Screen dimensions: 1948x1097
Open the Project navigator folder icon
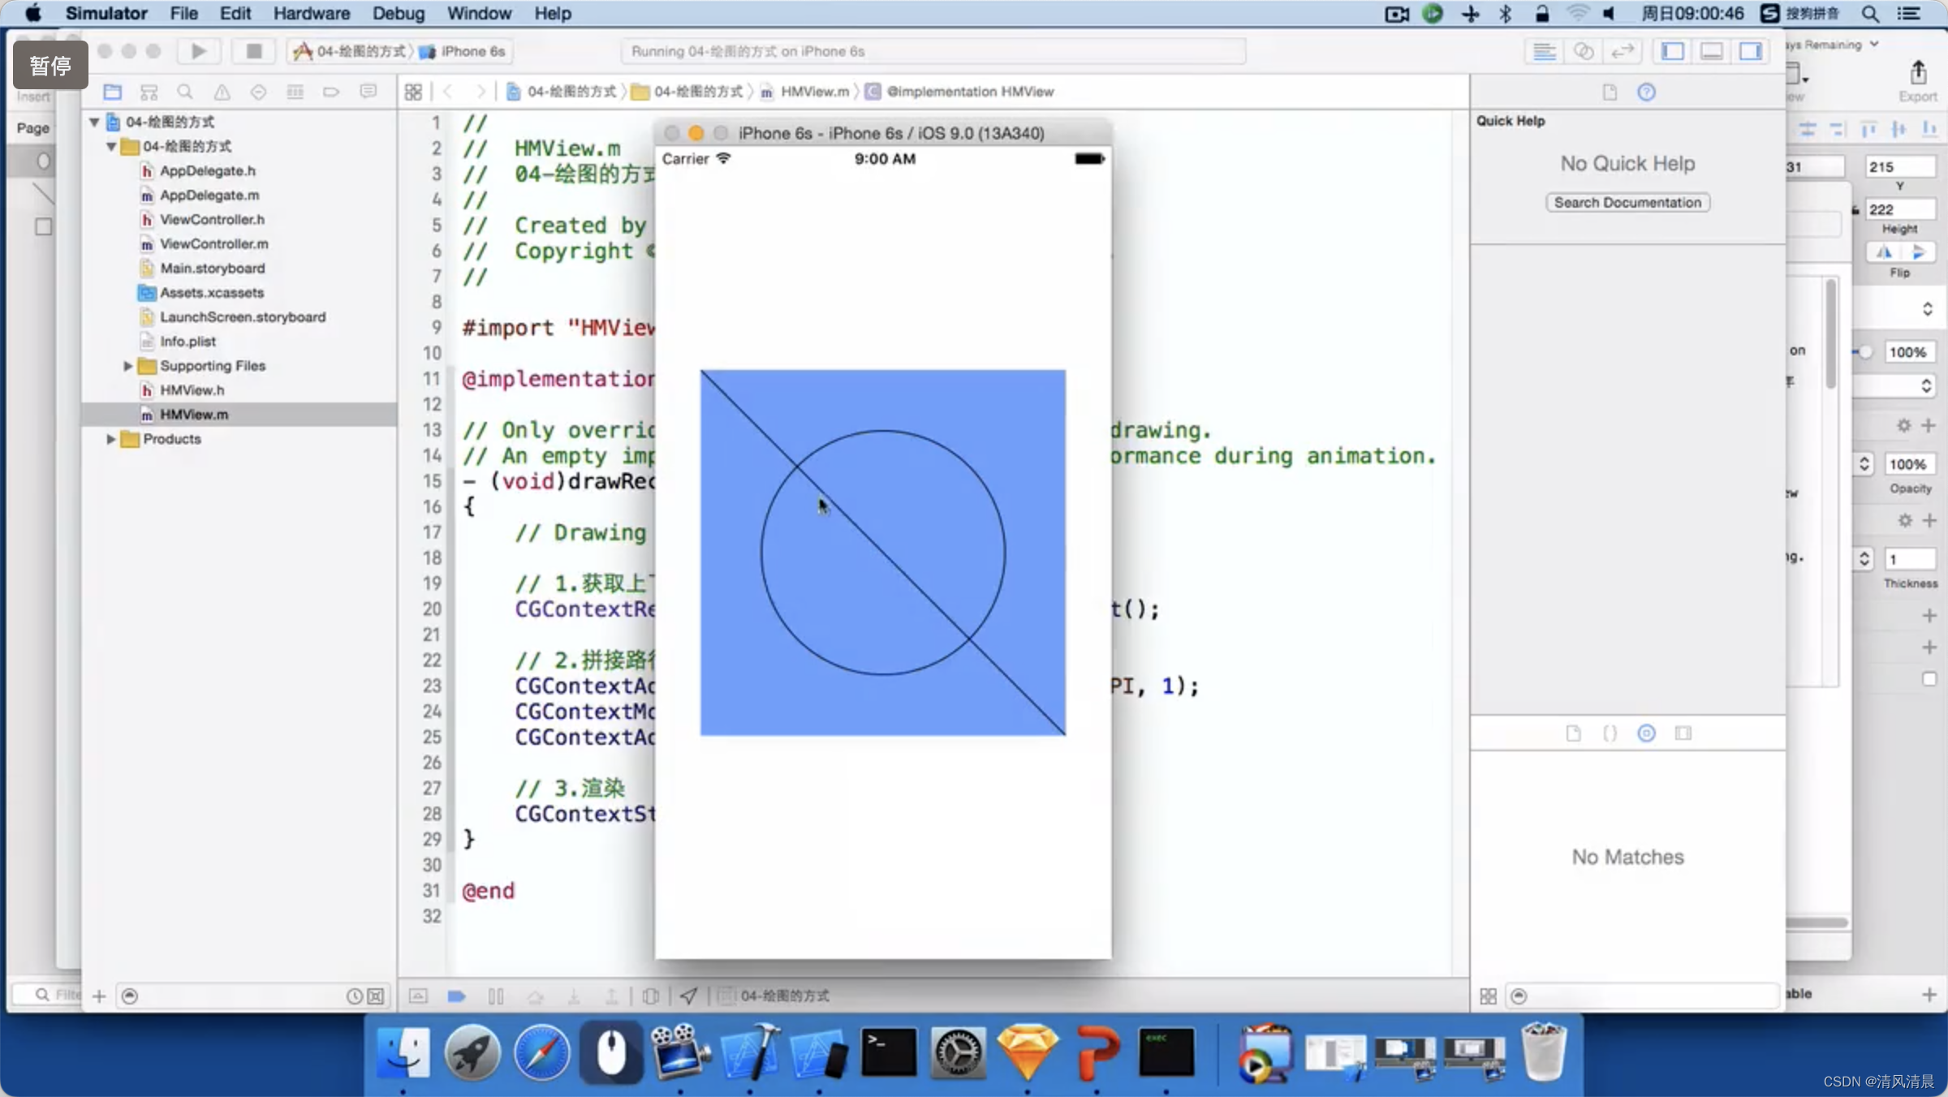[x=112, y=92]
